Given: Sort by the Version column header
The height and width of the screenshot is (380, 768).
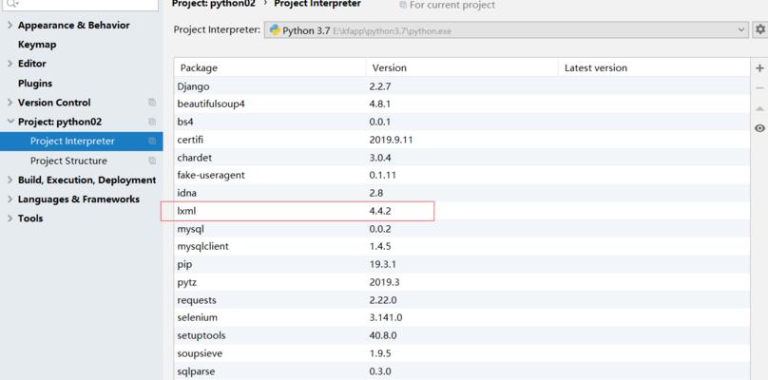Looking at the screenshot, I should 462,67.
